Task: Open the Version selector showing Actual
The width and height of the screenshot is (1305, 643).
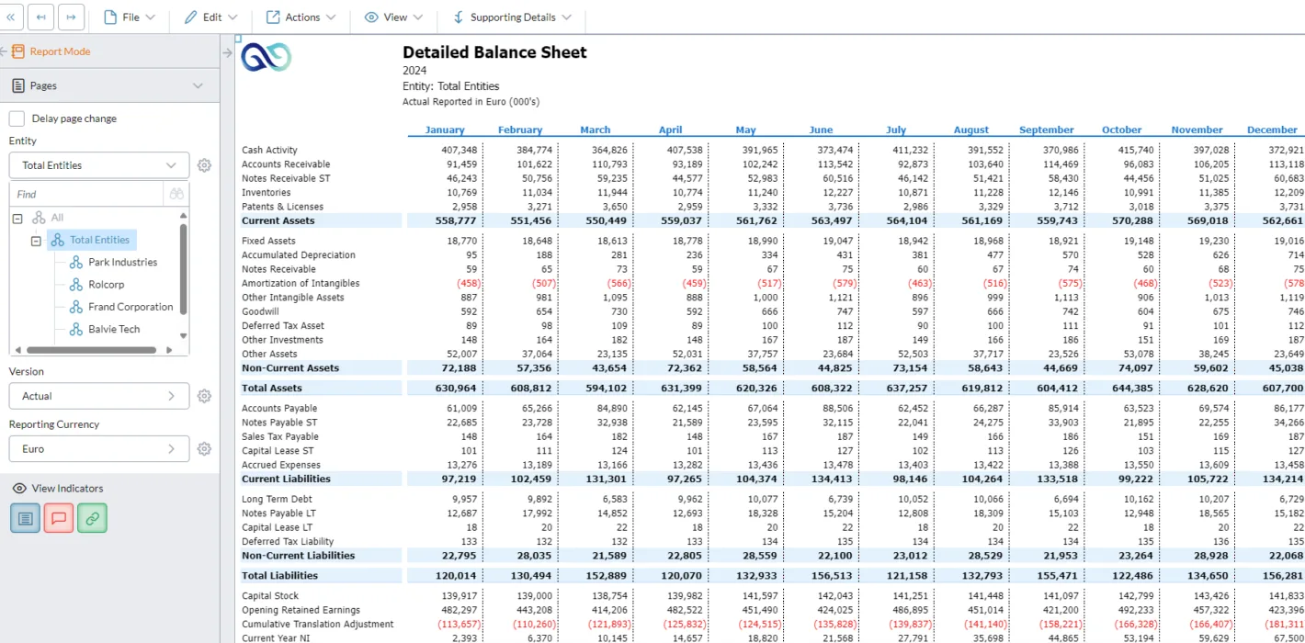Action: tap(99, 396)
